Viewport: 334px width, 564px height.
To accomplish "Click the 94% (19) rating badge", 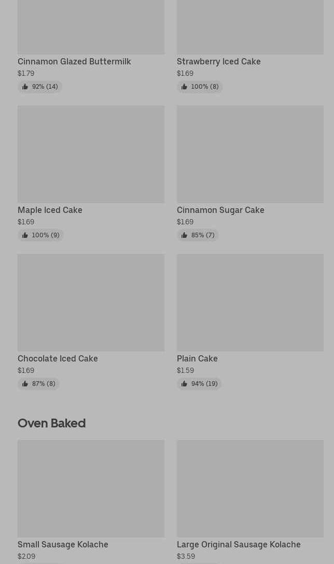I will (x=199, y=384).
